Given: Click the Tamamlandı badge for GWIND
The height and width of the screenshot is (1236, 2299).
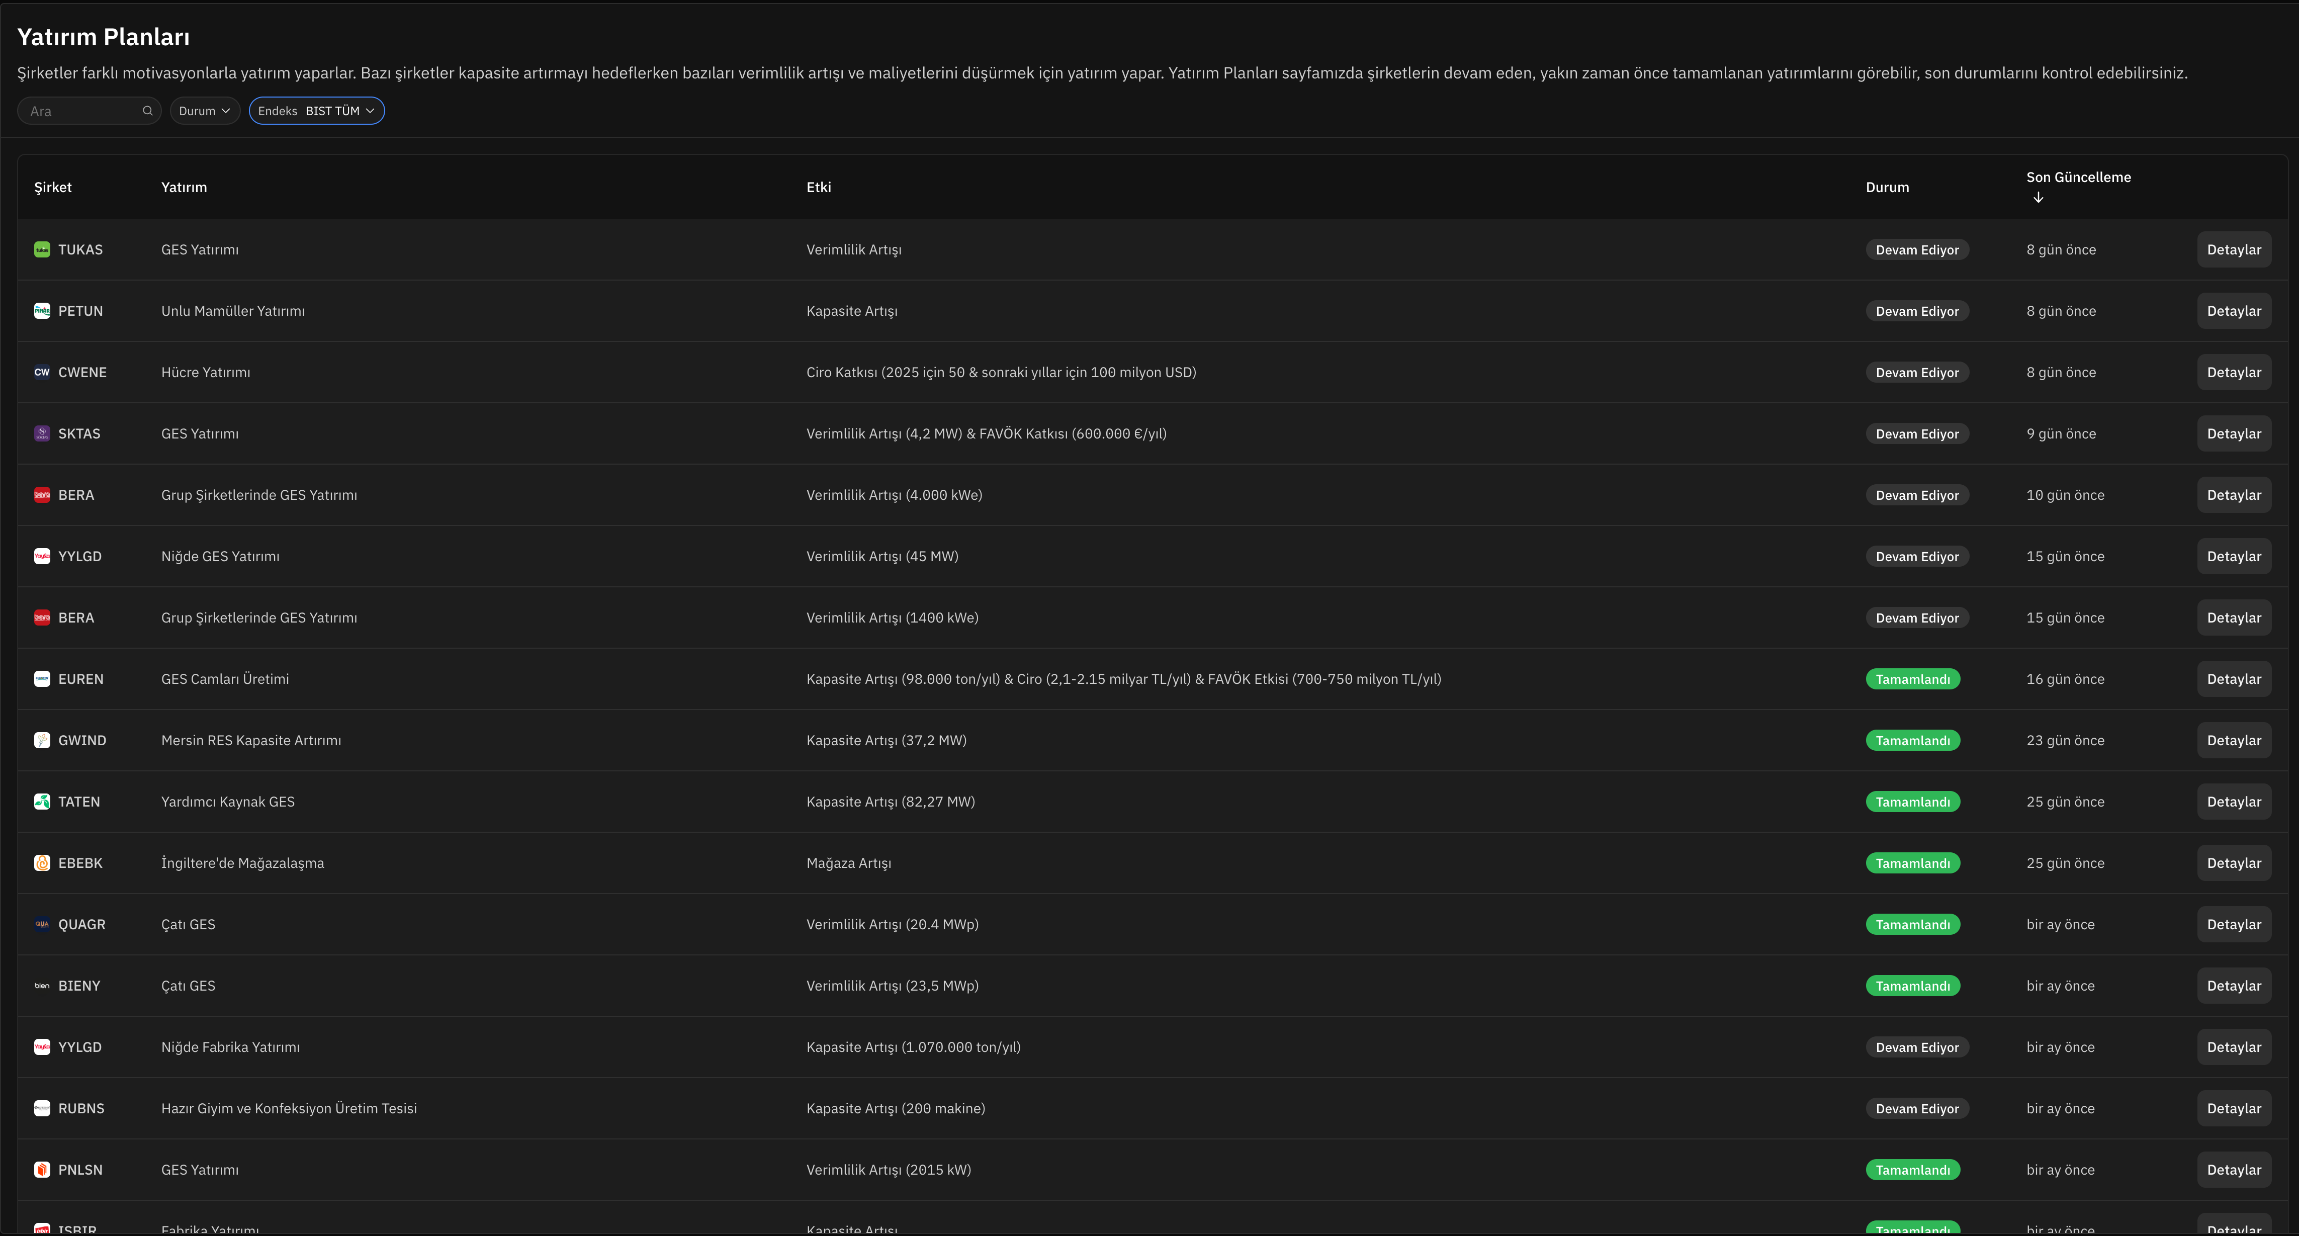Looking at the screenshot, I should pyautogui.click(x=1912, y=741).
